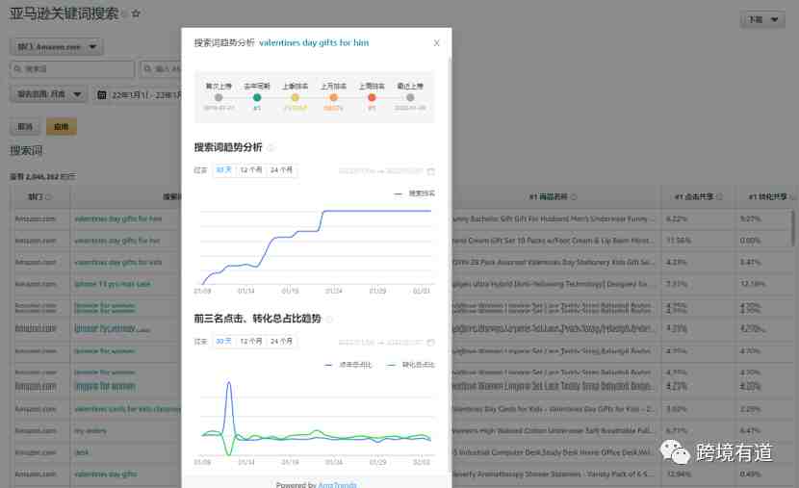Select 24个月 tab of search trend chart
Screen dimensions: 799x488
click(282, 170)
